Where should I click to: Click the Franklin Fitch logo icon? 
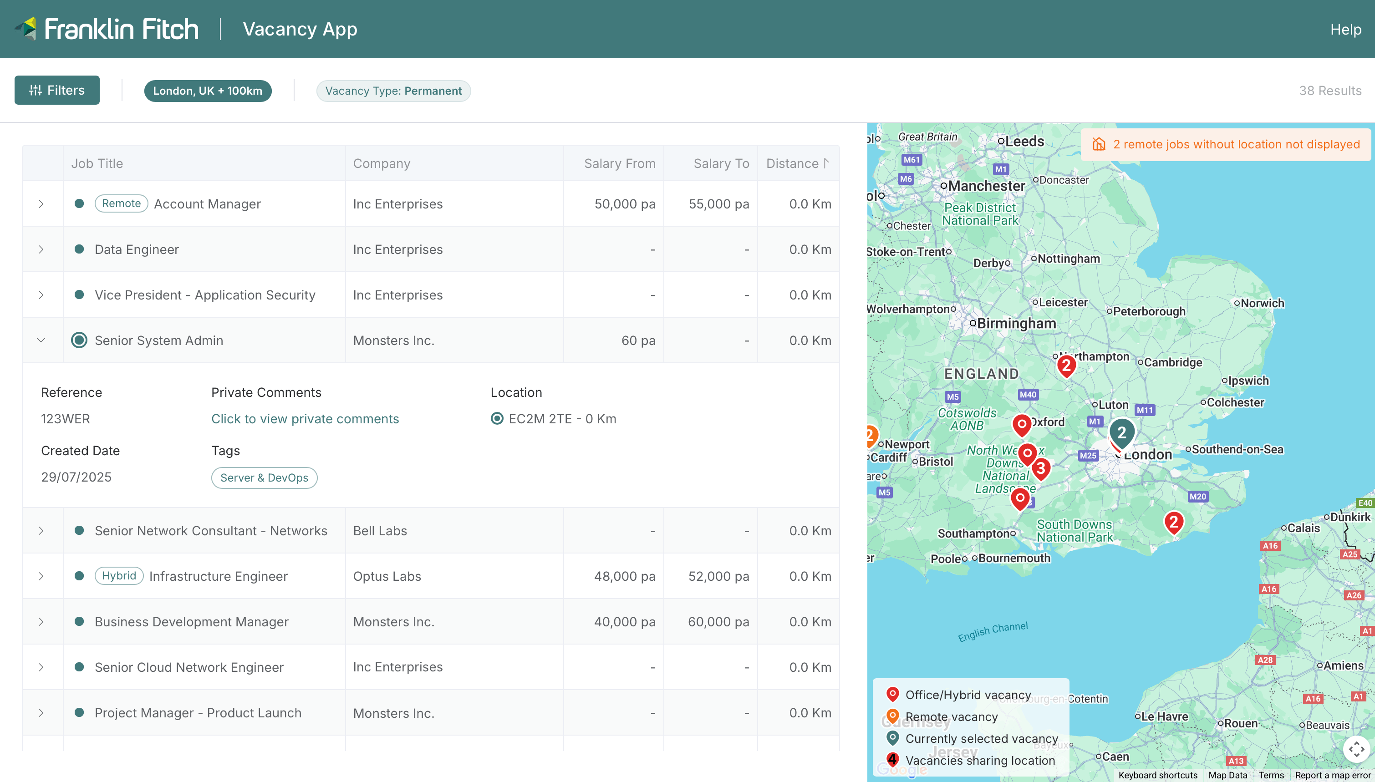pos(27,29)
